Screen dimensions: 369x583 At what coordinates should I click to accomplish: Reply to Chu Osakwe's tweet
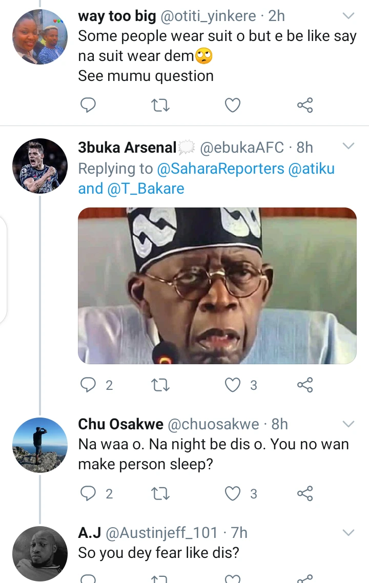[89, 493]
